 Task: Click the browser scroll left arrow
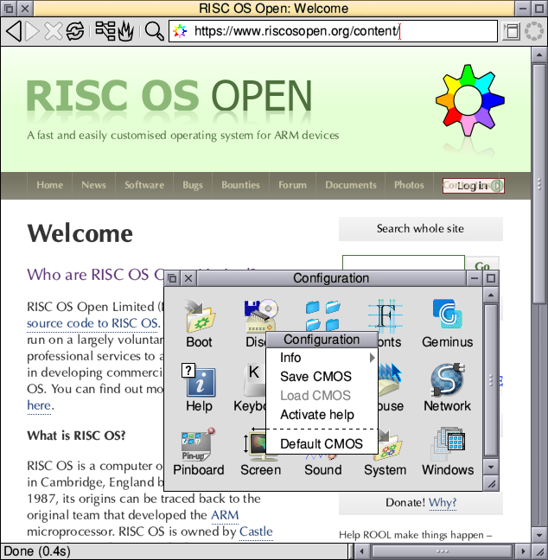coord(361,551)
